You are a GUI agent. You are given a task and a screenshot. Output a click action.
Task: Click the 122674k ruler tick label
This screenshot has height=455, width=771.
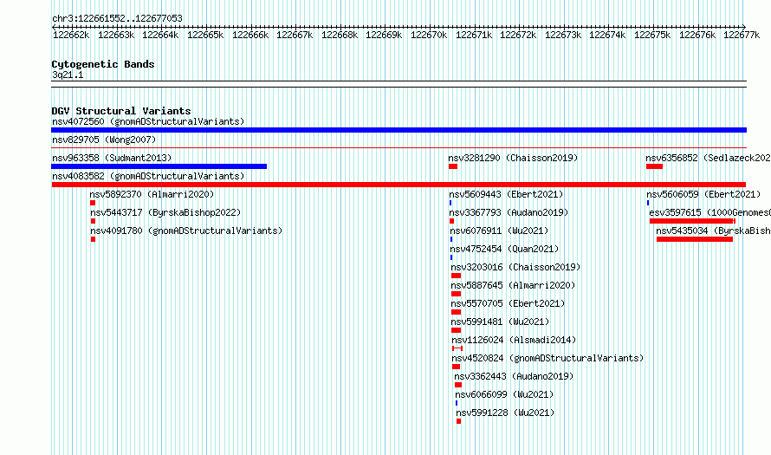[607, 35]
